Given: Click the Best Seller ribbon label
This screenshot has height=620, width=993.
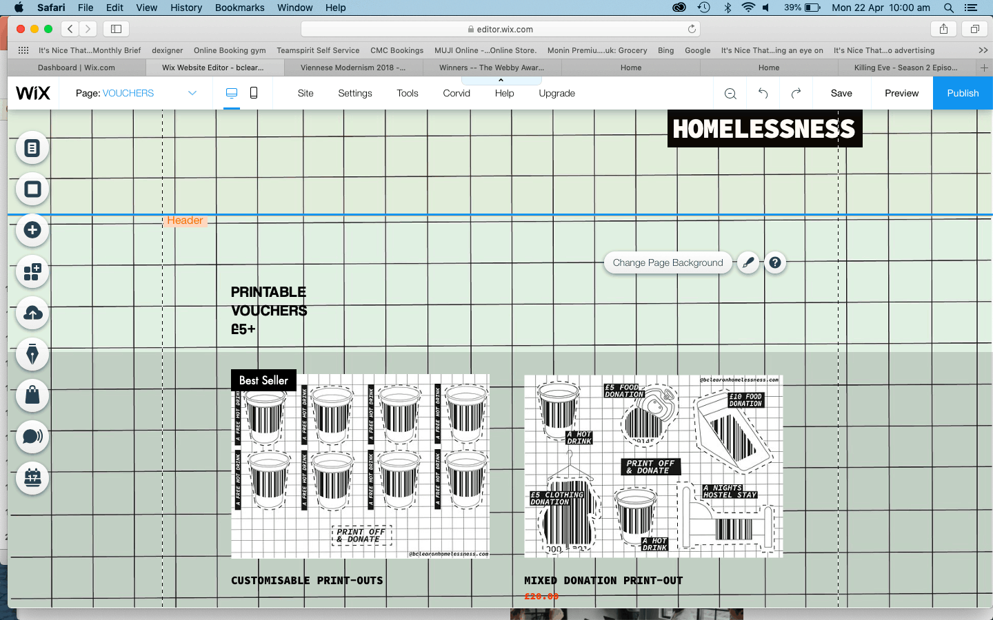Looking at the screenshot, I should [263, 380].
